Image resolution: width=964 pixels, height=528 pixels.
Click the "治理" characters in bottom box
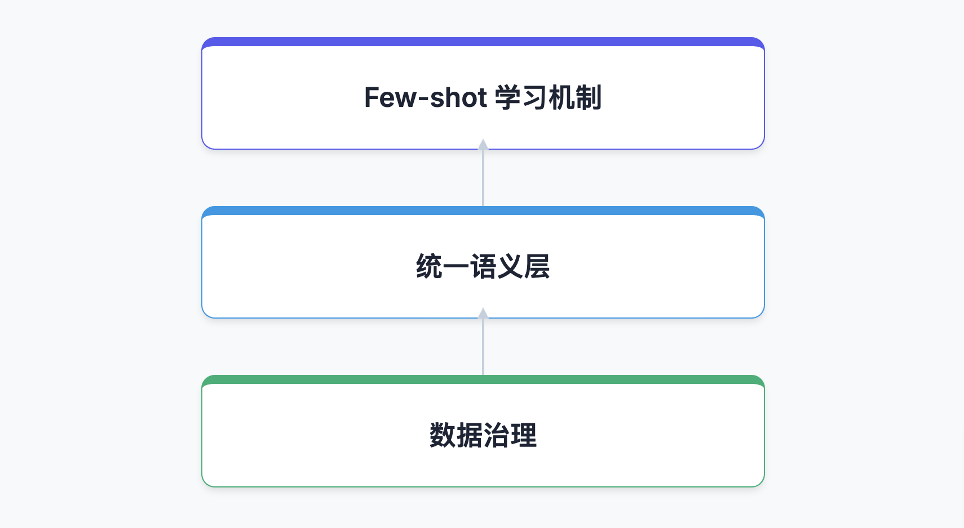(x=510, y=435)
